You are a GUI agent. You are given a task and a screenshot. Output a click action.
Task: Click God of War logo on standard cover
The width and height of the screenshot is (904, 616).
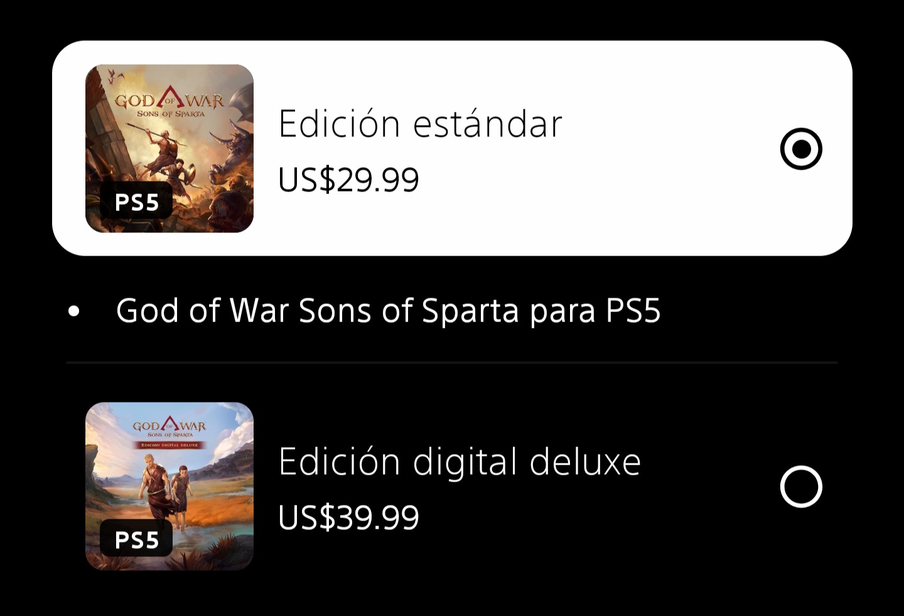point(169,103)
